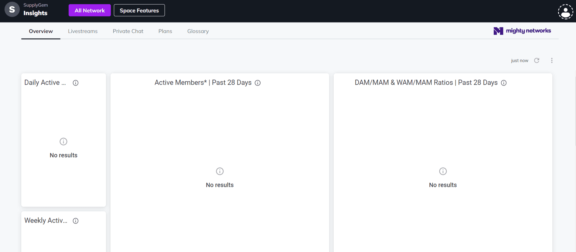
Task: Click the info icon next to Daily Active title
Action: click(76, 83)
